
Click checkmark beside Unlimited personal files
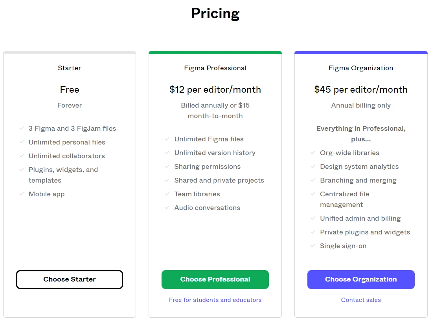22,142
